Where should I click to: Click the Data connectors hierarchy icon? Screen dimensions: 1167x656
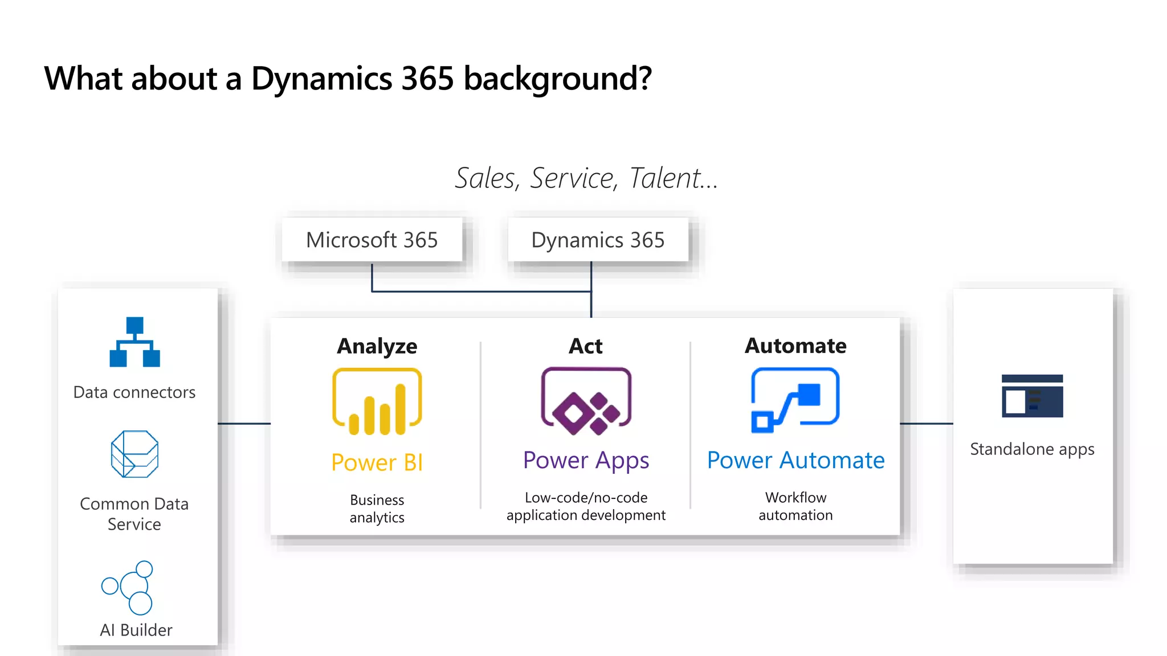click(134, 342)
